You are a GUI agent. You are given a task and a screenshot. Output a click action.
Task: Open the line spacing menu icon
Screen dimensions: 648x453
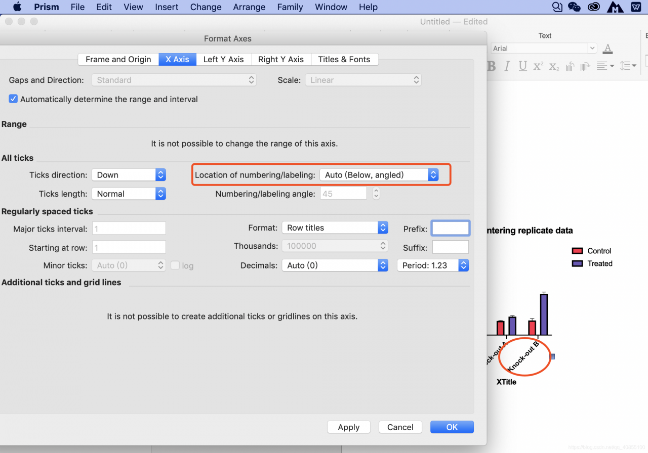click(628, 66)
